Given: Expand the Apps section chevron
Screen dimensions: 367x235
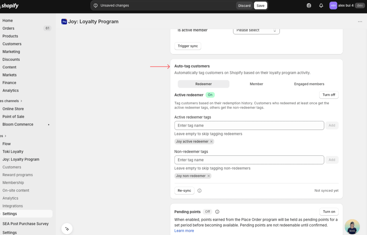Looking at the screenshot, I should [5, 136].
